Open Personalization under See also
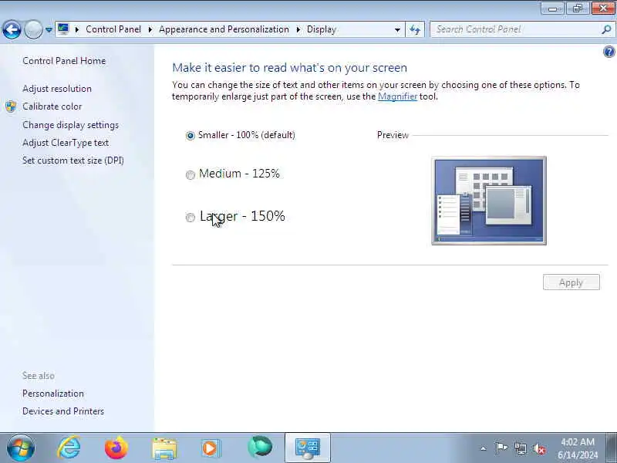The width and height of the screenshot is (617, 463). (x=53, y=394)
